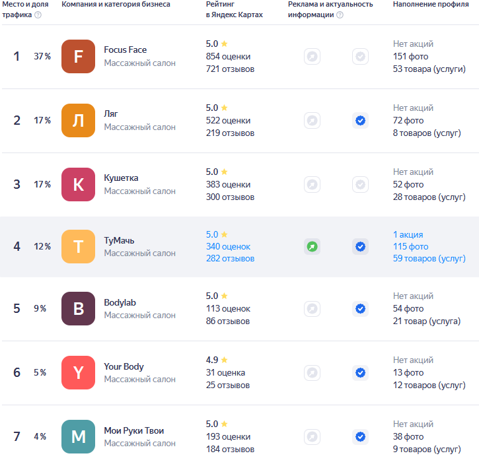
Task: Click the Bodylab company logo
Action: point(78,308)
